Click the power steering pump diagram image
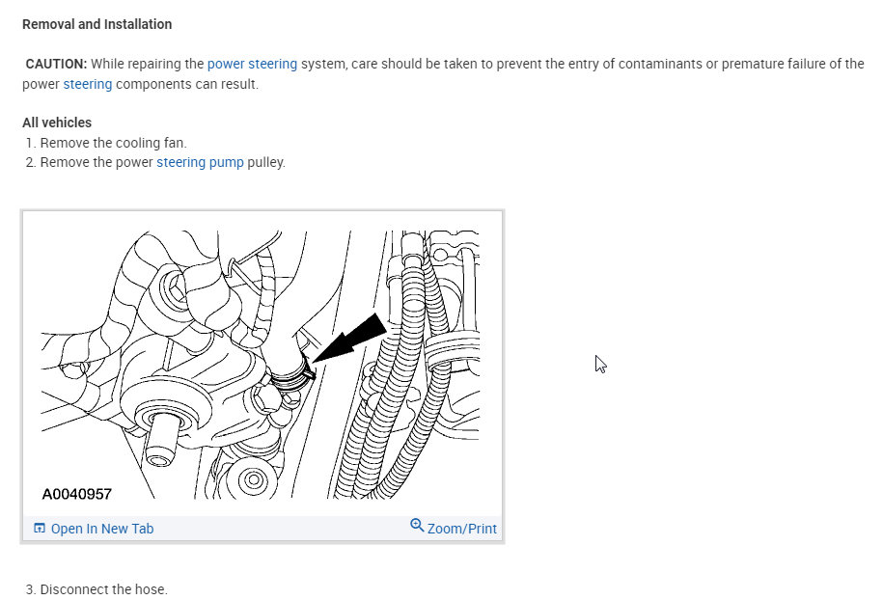This screenshot has width=883, height=600. pos(262,365)
